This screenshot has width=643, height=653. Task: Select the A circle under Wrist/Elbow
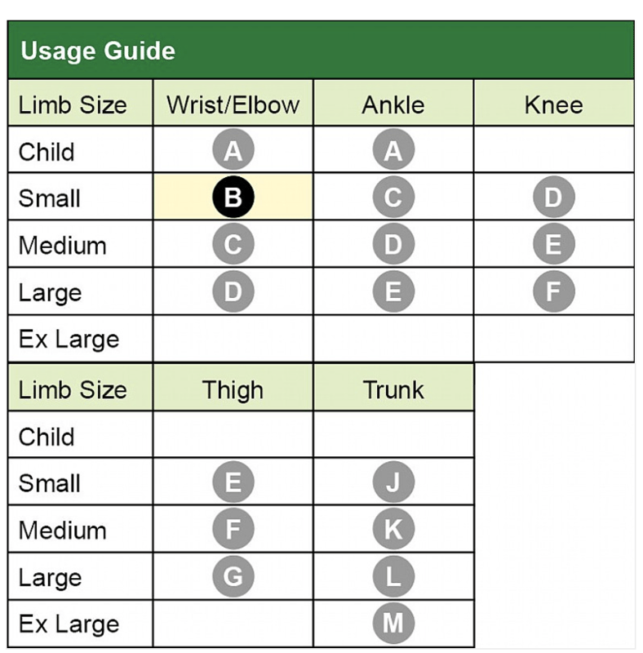pos(233,151)
